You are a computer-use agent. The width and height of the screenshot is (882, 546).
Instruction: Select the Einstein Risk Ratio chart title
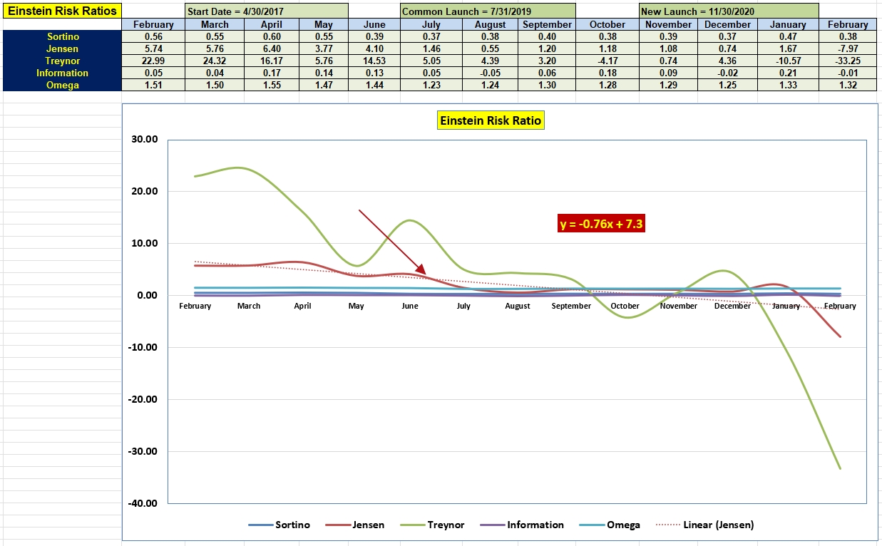pyautogui.click(x=491, y=120)
